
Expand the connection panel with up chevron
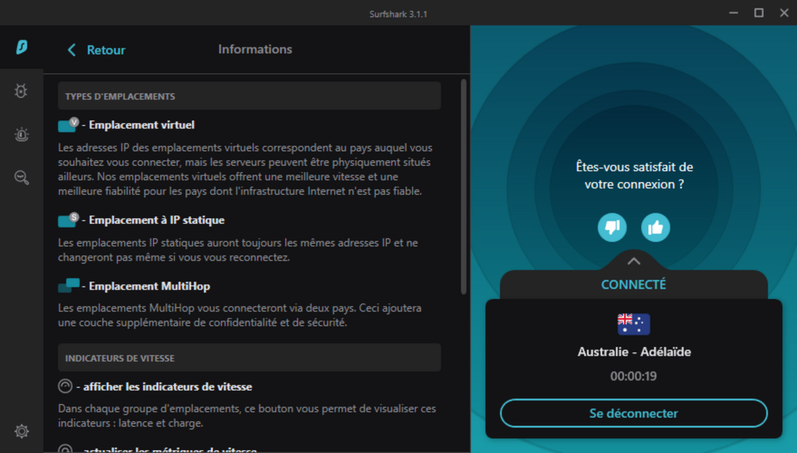click(634, 261)
